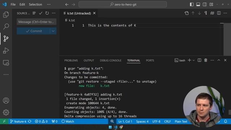This screenshot has height=130, width=231.
Task: Select the TERMINAL panel tab
Action: point(134,60)
